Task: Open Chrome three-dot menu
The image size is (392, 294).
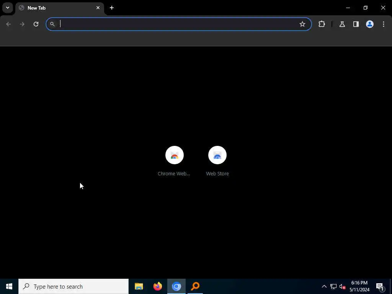Action: click(x=384, y=24)
